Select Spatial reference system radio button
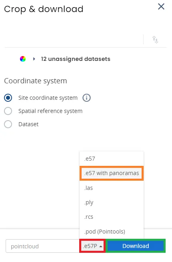172x262 pixels. pos(8,111)
